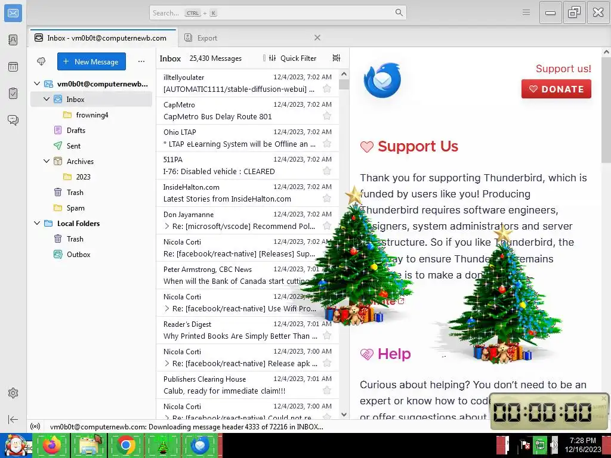Star the Publishers Clearing House message

pos(327,391)
